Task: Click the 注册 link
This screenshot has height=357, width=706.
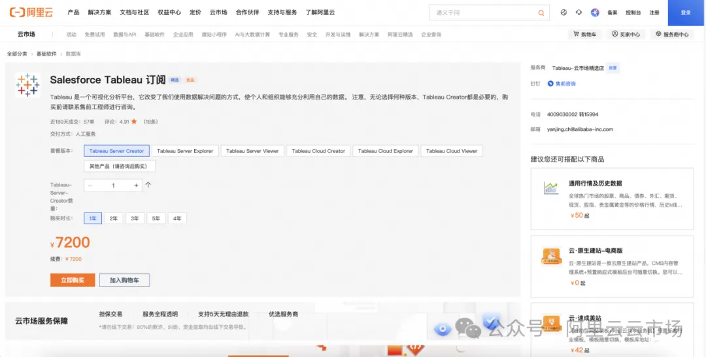Action: click(x=654, y=12)
